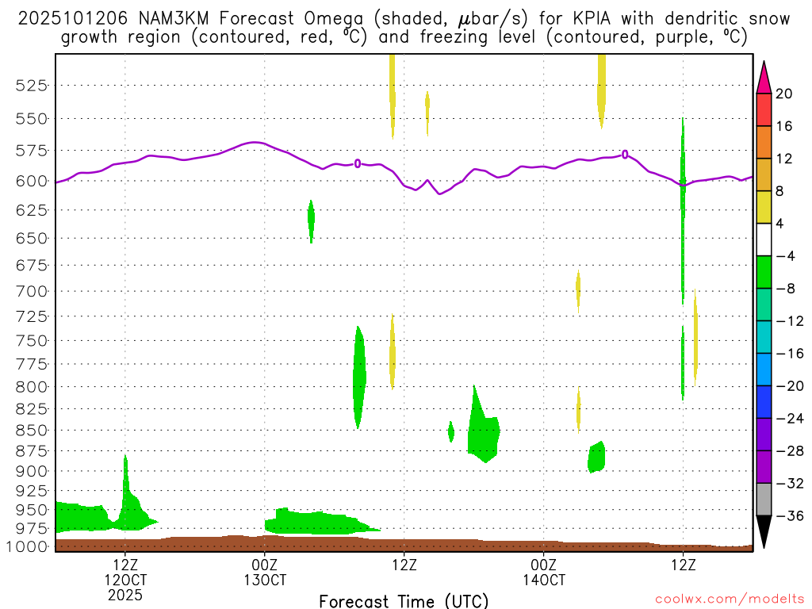Click the 'Forecast Time (UTC)' axis title

click(404, 601)
